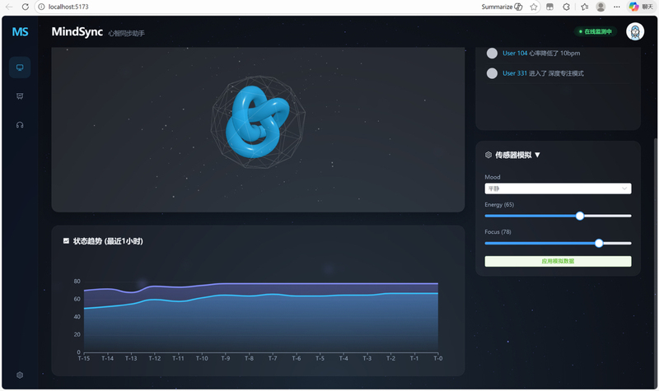
Task: Click the avatar next to User 104
Action: pos(492,54)
